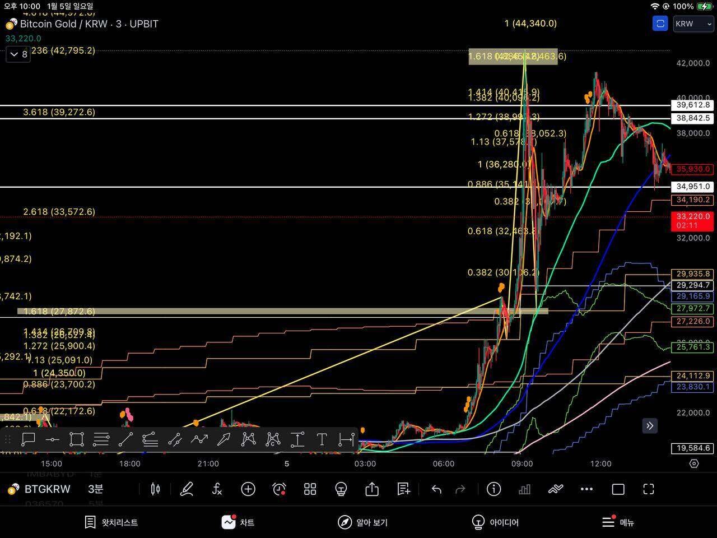
Task: Open the 아이디어 tab
Action: (495, 522)
